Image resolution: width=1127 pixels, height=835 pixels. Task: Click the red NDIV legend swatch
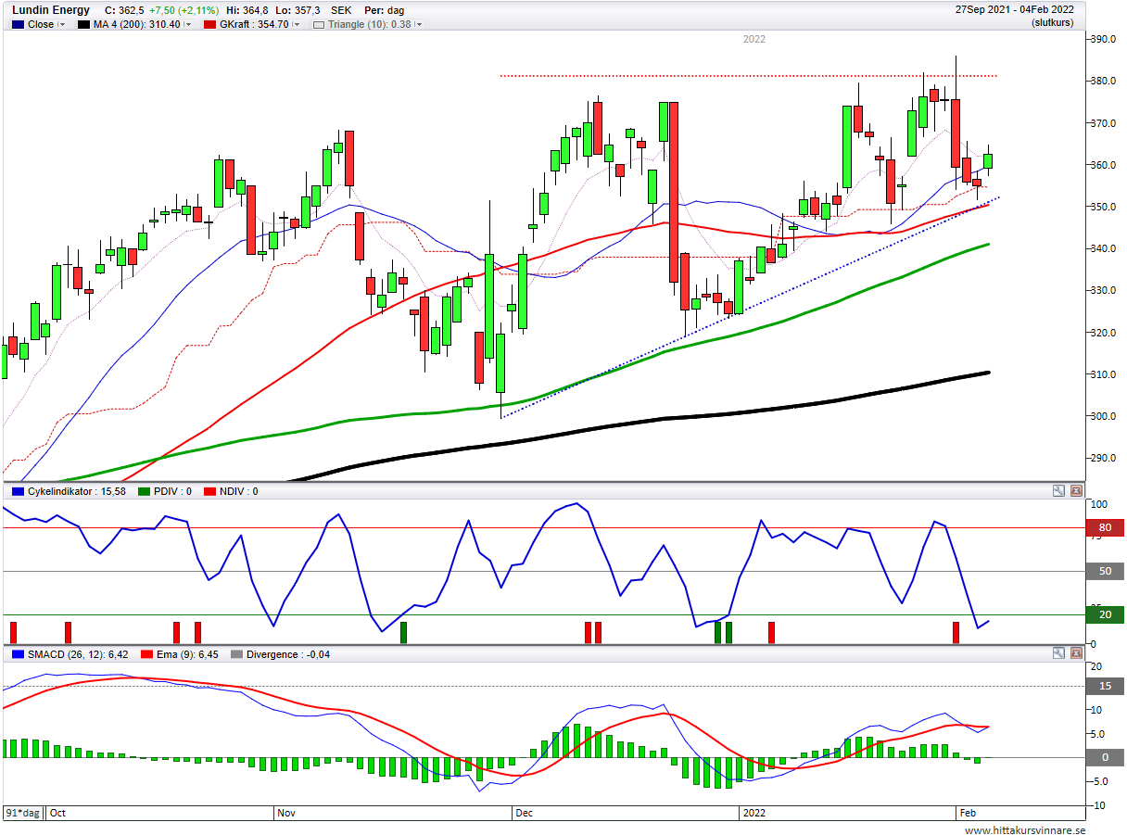(209, 491)
